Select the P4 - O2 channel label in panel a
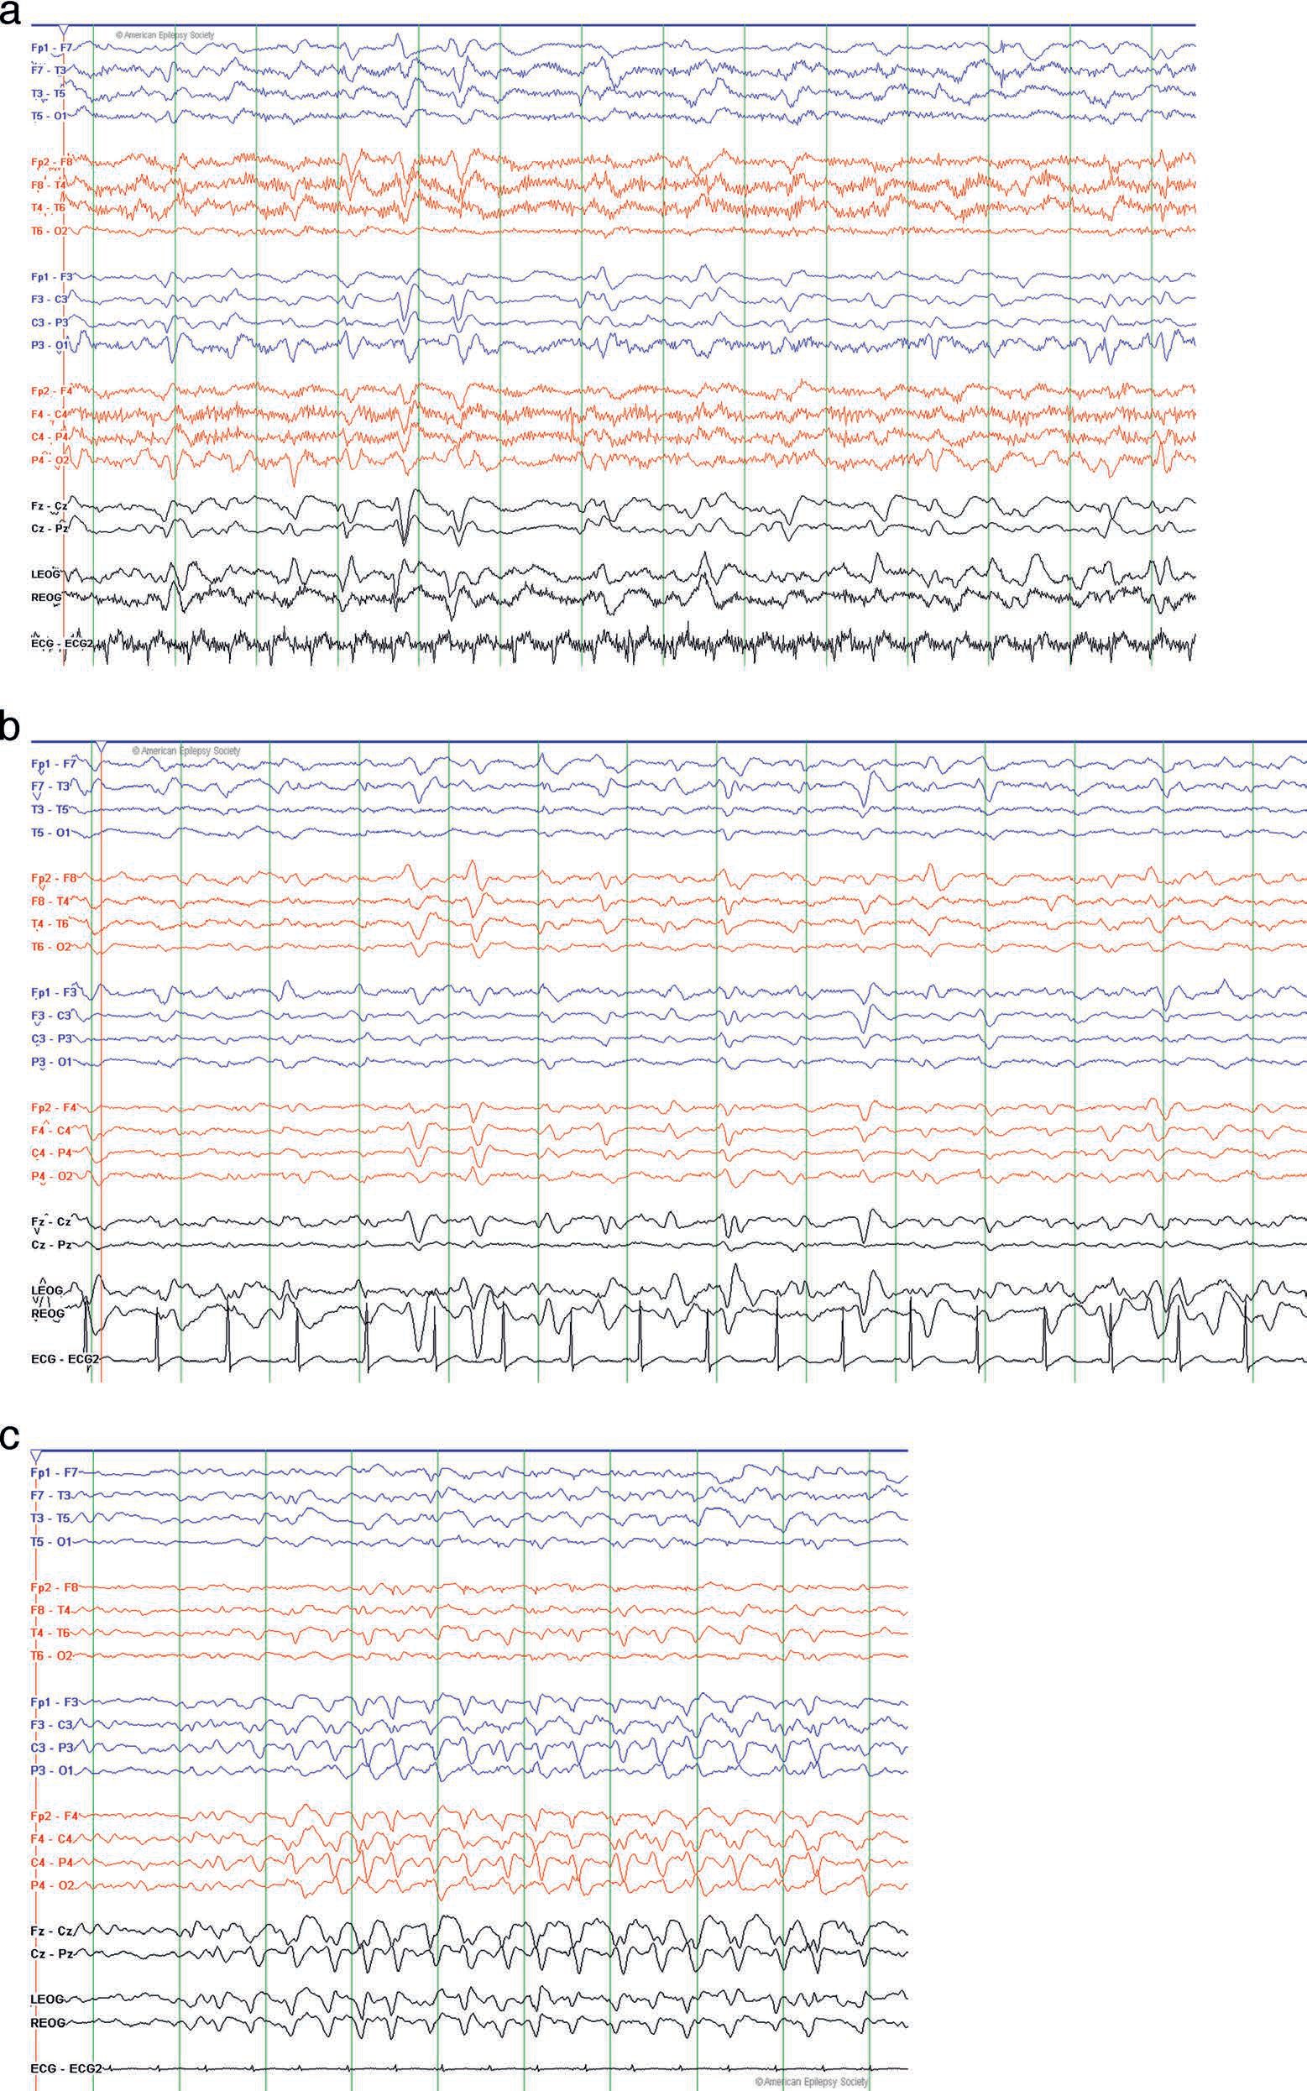This screenshot has width=1307, height=2091. coord(50,460)
